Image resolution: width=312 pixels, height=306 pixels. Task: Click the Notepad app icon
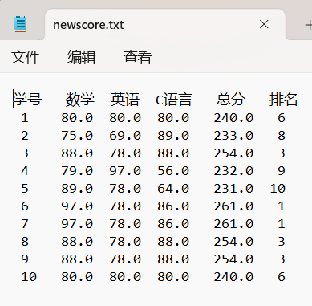pyautogui.click(x=20, y=24)
